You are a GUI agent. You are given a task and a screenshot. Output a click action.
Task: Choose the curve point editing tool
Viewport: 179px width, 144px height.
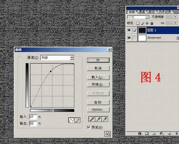72,120
